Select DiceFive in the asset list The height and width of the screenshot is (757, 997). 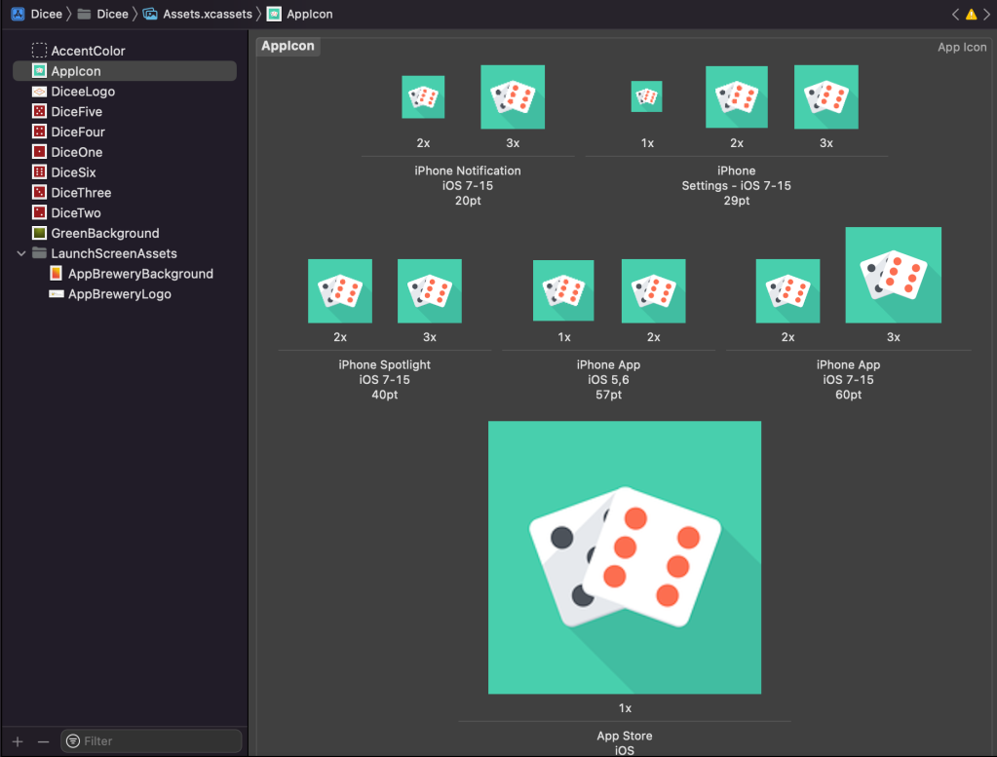pos(76,112)
